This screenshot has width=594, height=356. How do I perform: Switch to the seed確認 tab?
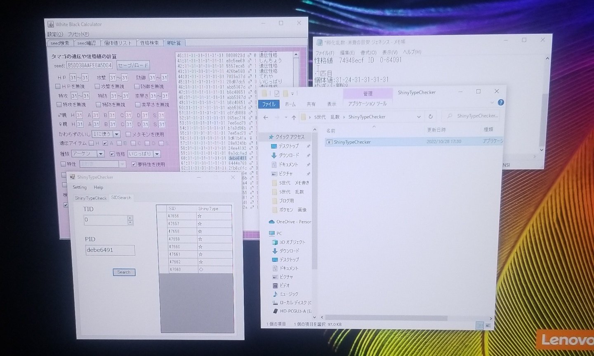(x=87, y=43)
